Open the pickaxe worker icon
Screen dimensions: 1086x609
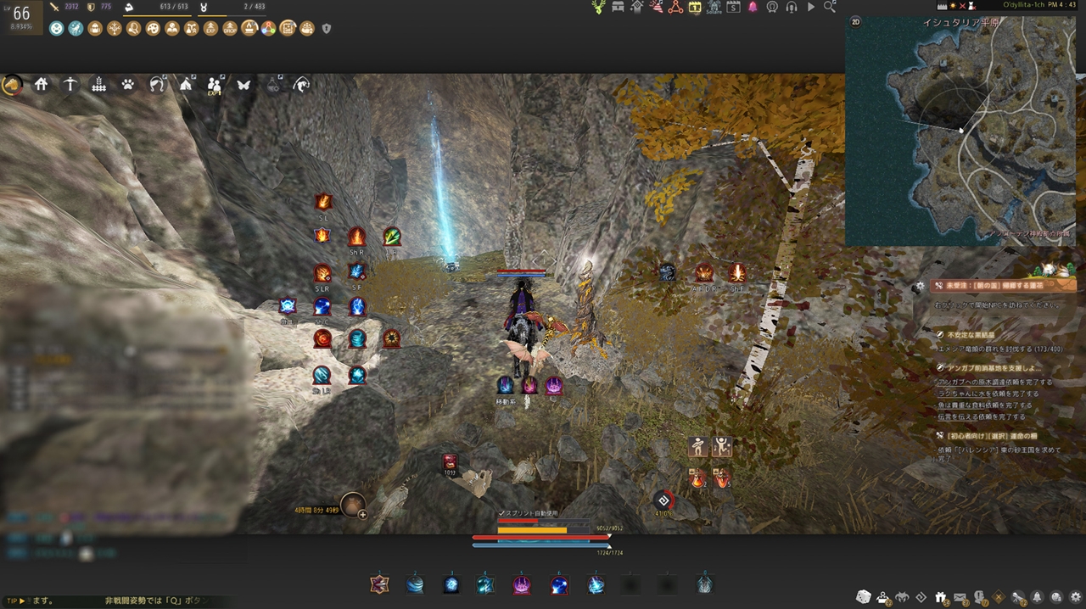pyautogui.click(x=70, y=84)
